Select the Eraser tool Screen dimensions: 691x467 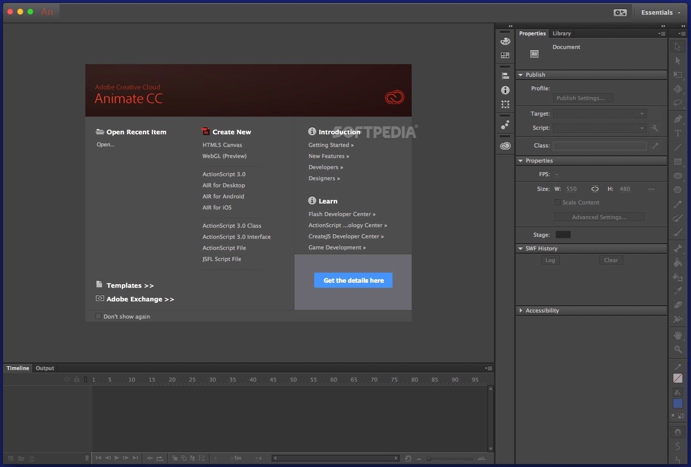pos(678,305)
